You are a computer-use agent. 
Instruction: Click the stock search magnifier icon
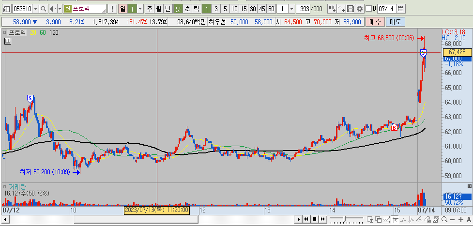pyautogui.click(x=44, y=9)
